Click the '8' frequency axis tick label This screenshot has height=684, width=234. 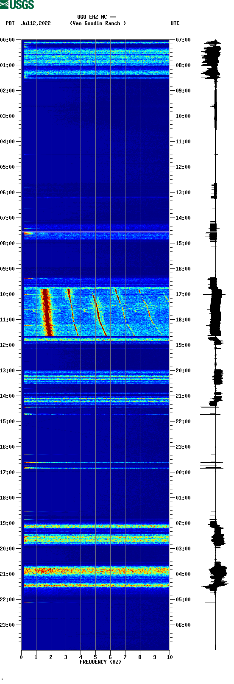pyautogui.click(x=140, y=657)
